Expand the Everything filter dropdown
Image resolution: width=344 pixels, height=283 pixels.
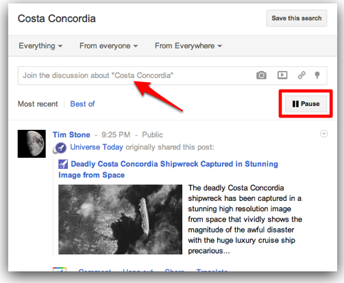click(40, 46)
